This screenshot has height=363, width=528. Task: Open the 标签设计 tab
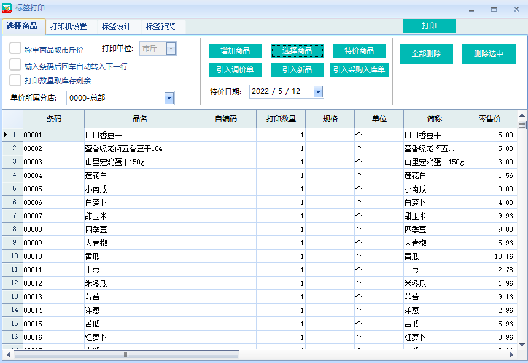116,26
